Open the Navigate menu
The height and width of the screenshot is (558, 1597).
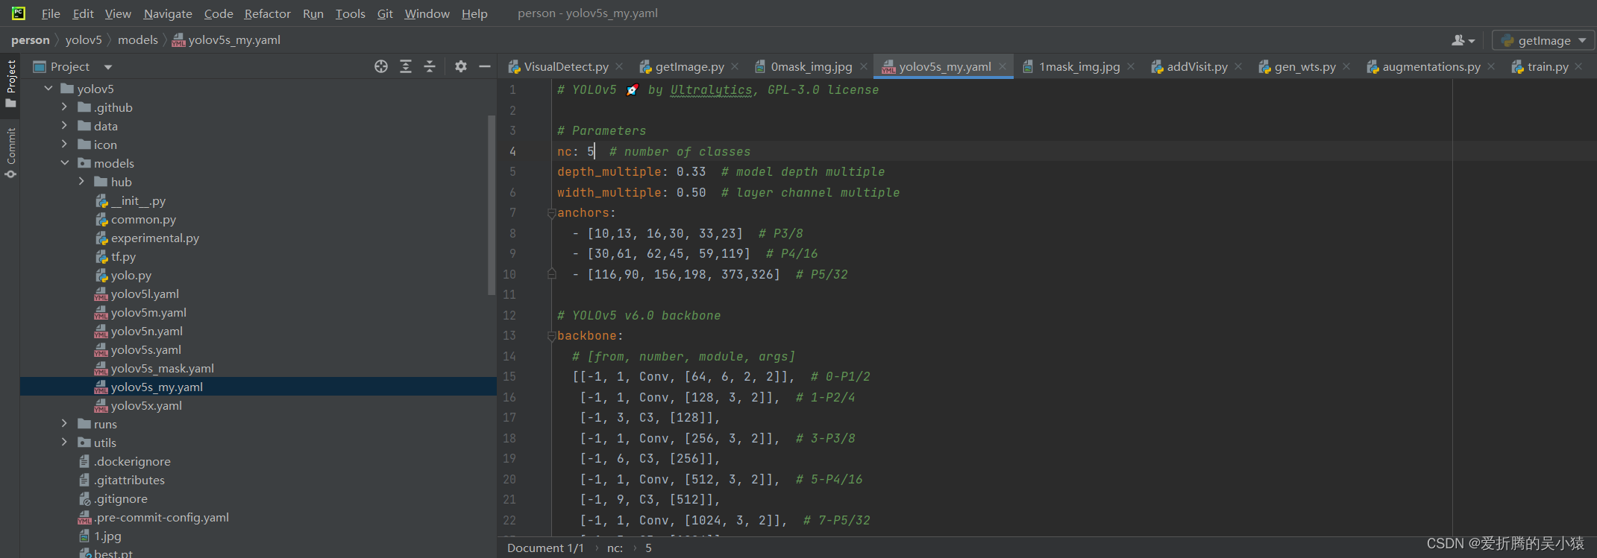[168, 13]
